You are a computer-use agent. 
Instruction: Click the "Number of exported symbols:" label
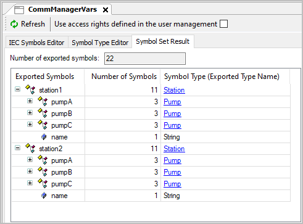click(54, 58)
